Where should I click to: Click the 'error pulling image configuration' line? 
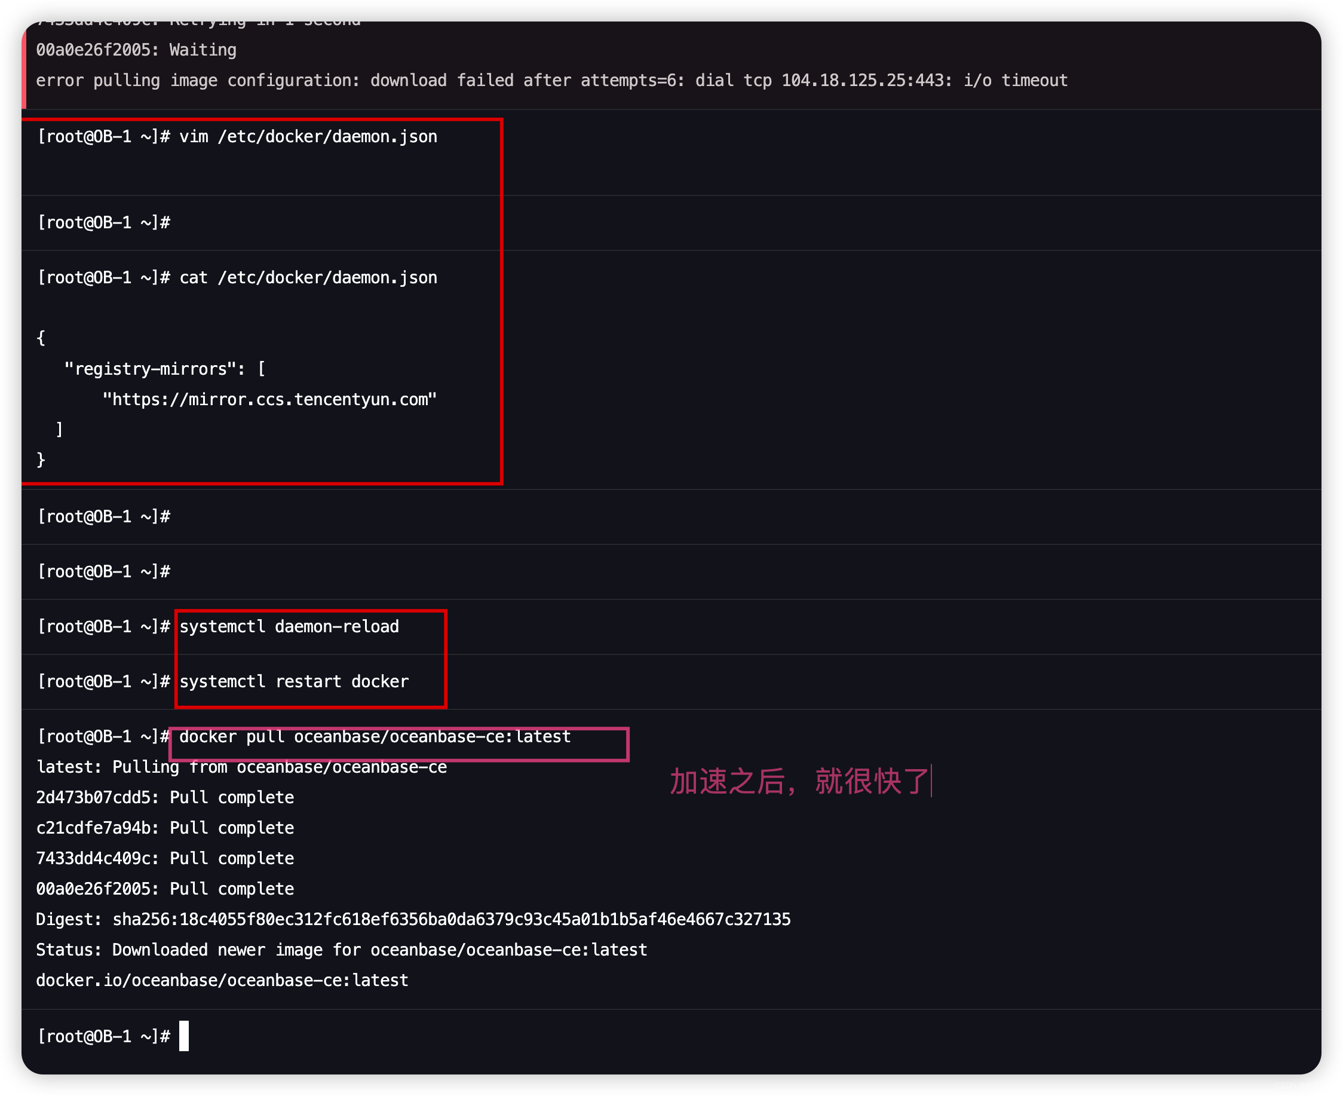(x=551, y=81)
